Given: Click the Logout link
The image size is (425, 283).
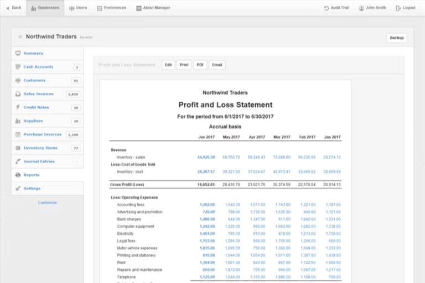Looking at the screenshot, I should (406, 8).
